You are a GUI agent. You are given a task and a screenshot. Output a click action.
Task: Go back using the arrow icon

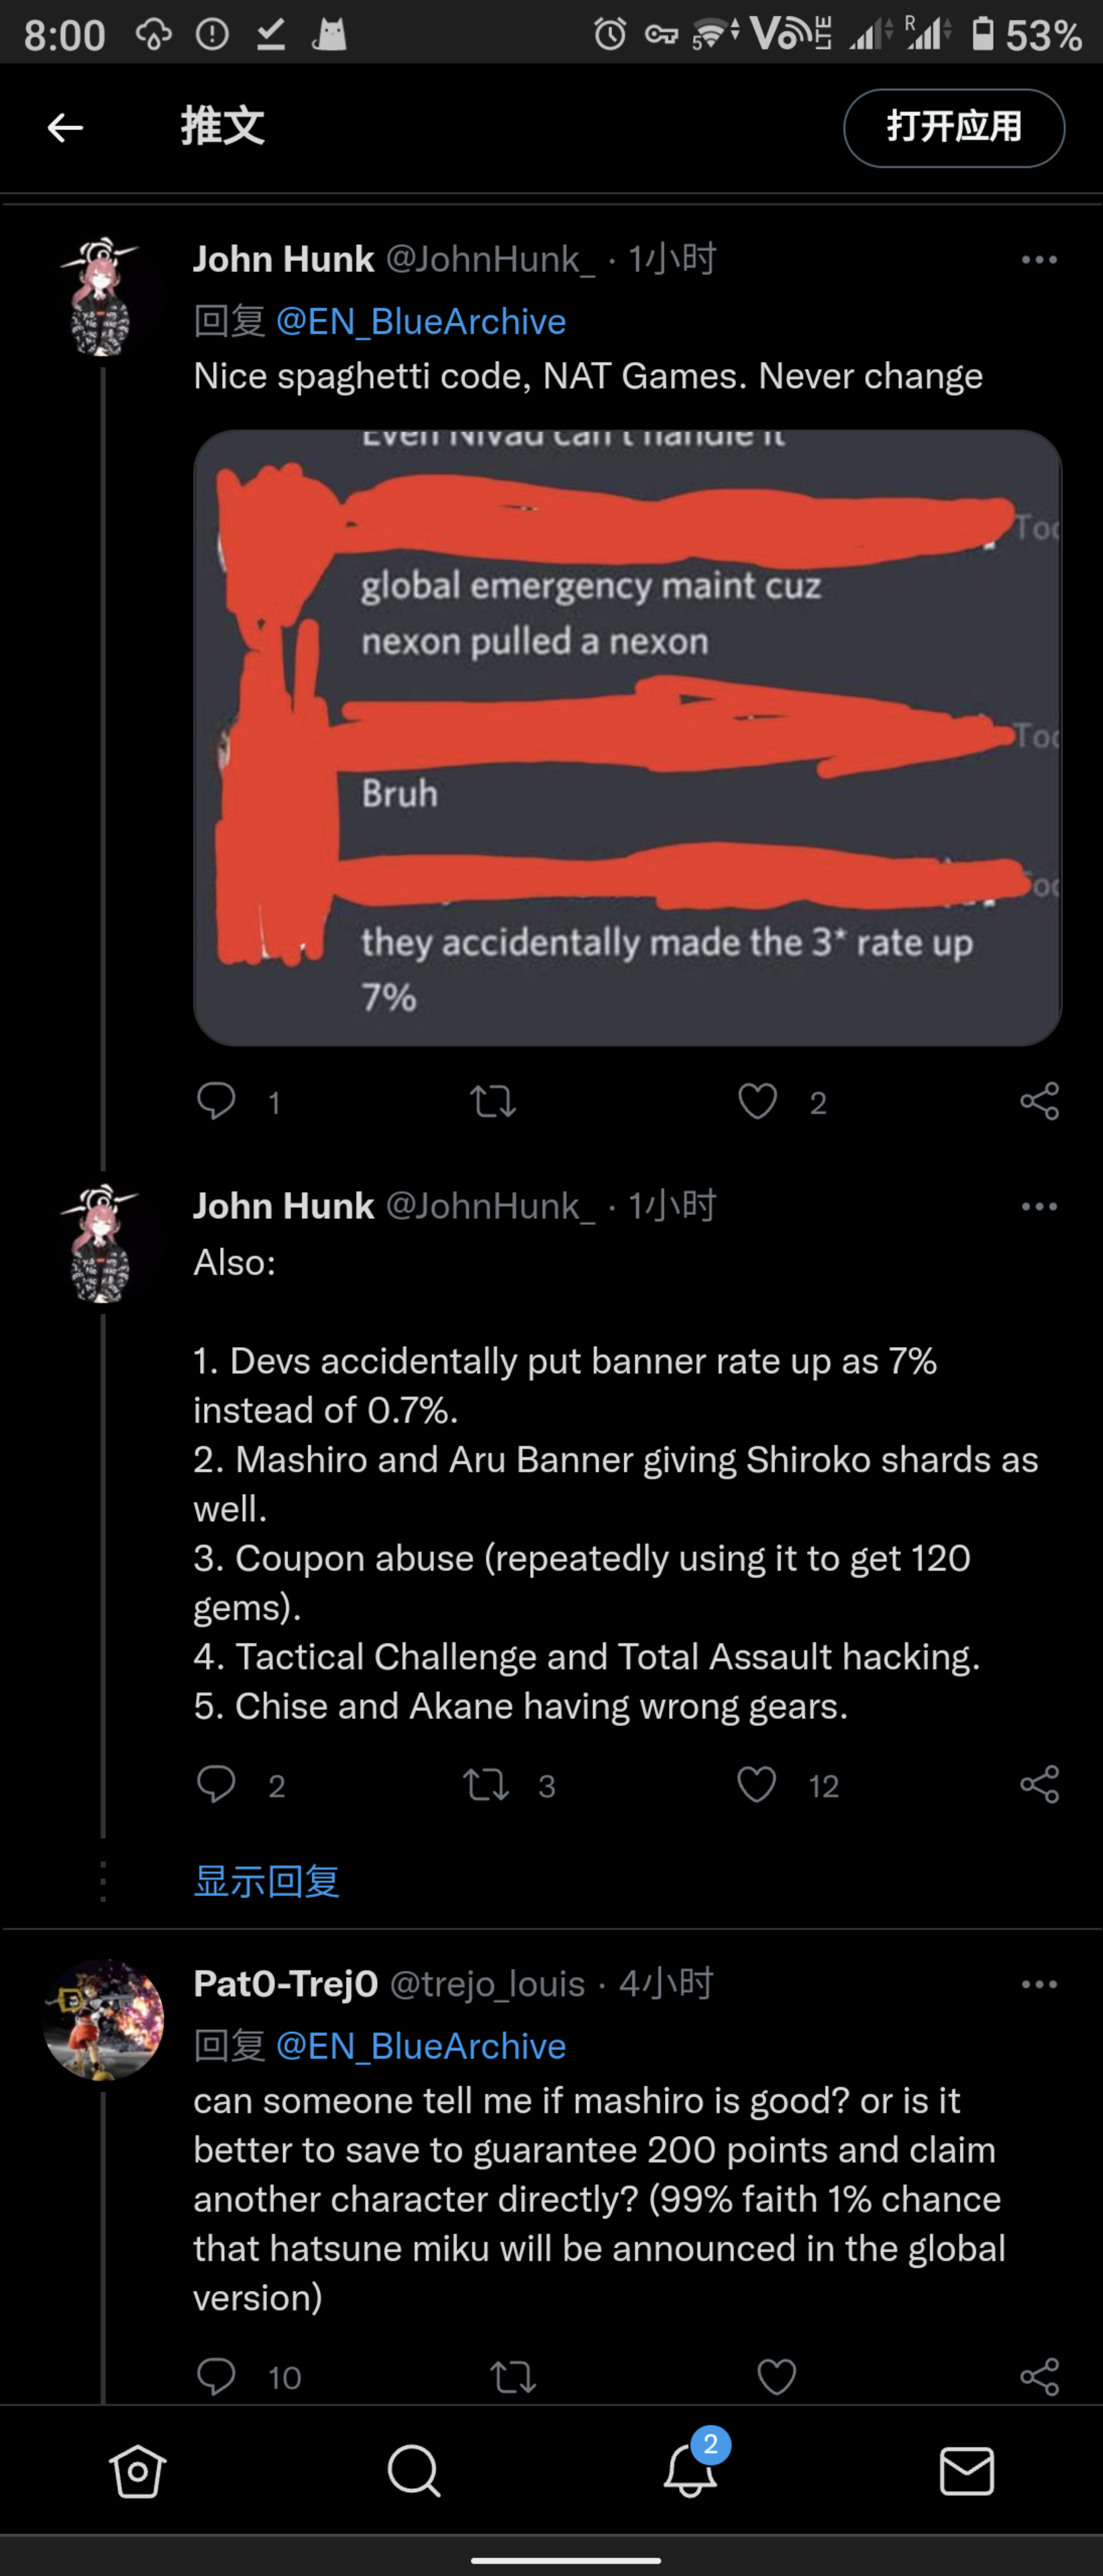(65, 127)
